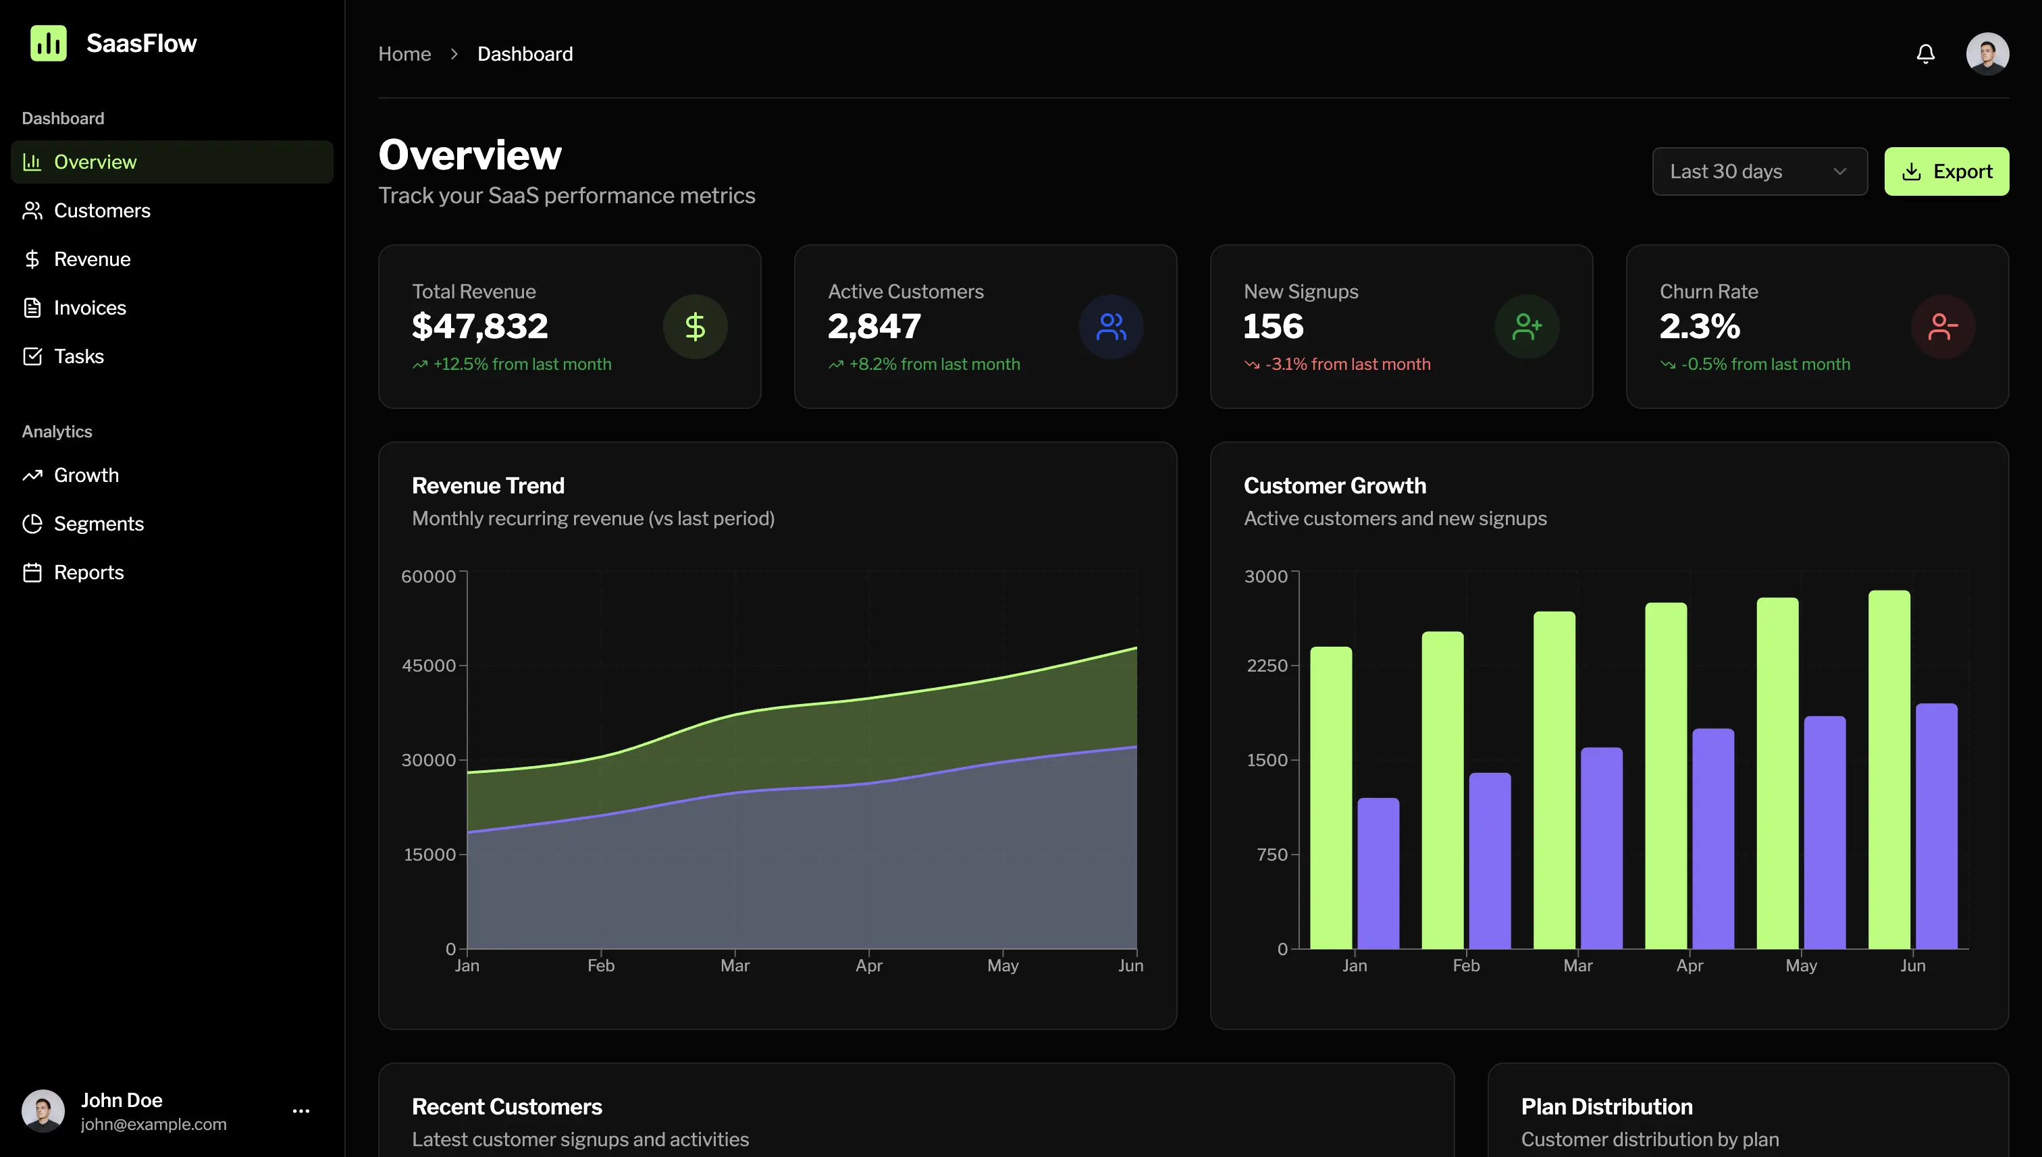
Task: Open the top-right profile avatar
Action: [x=1987, y=54]
